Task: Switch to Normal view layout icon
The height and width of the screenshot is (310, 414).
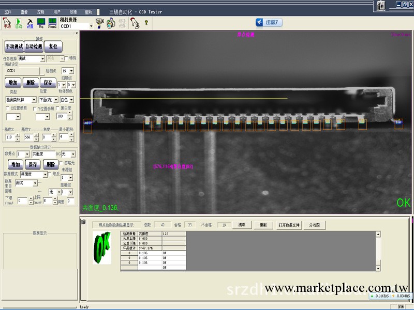Action: click(52, 23)
